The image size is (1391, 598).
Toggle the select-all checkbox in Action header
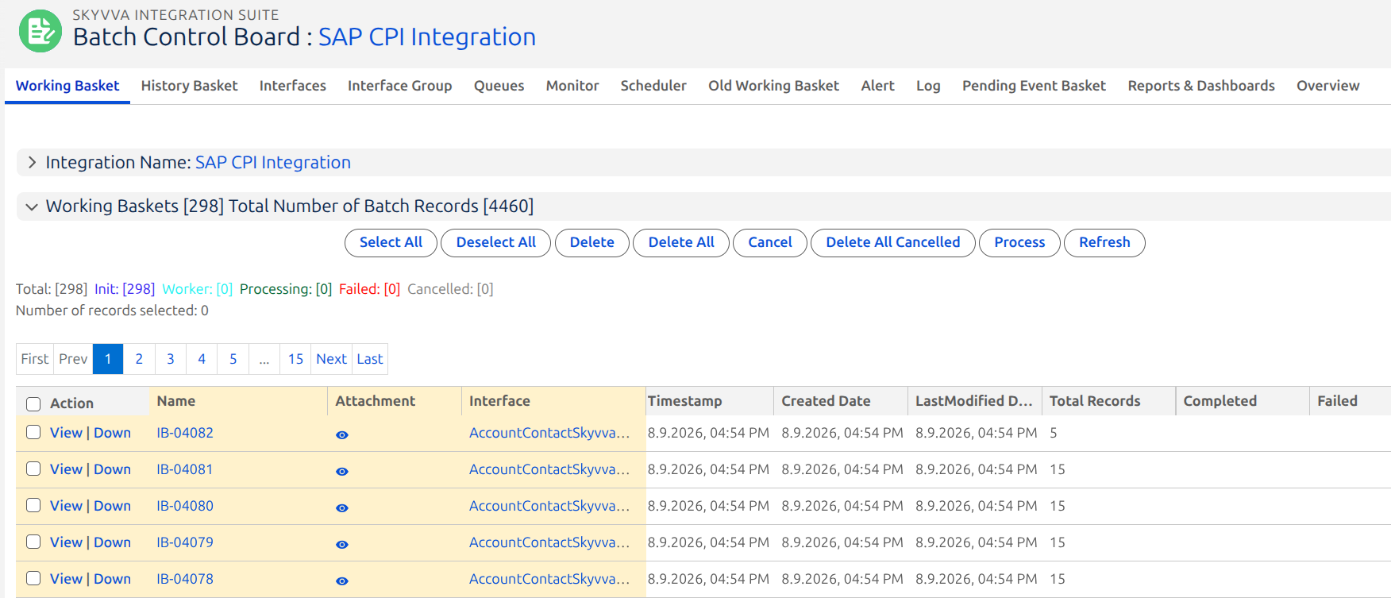point(33,403)
